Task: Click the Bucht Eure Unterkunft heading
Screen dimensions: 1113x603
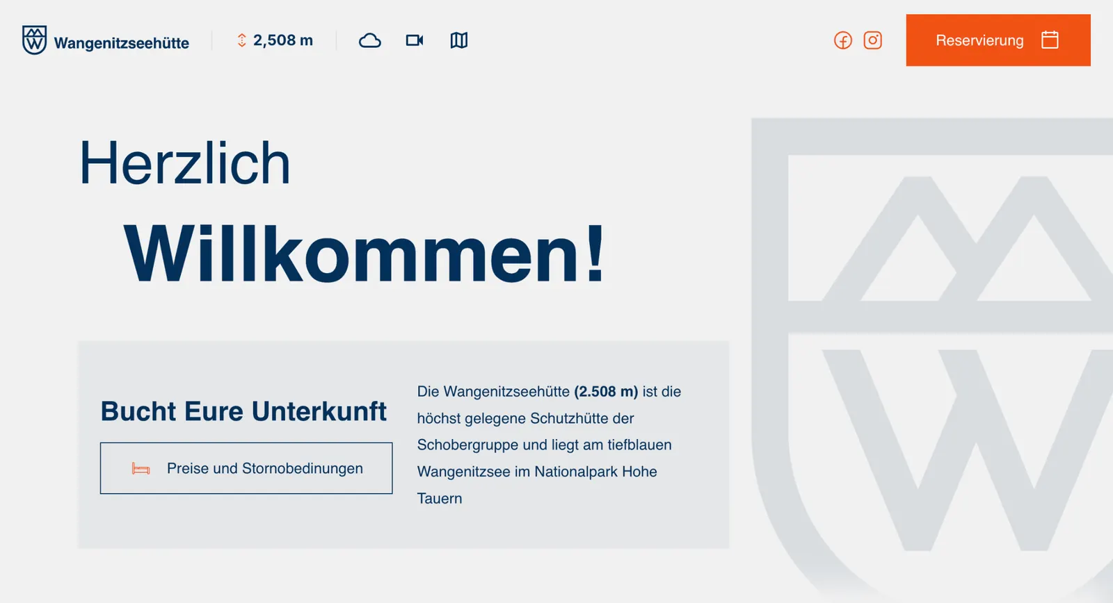Action: [x=243, y=411]
